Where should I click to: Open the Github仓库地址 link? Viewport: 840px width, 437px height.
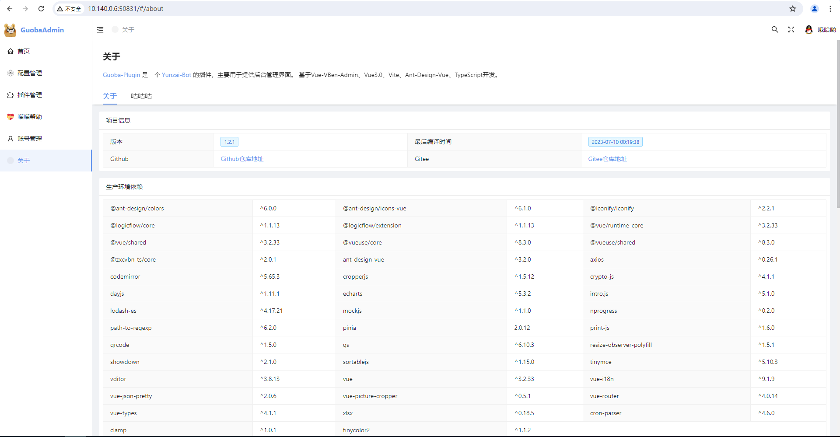coord(242,159)
